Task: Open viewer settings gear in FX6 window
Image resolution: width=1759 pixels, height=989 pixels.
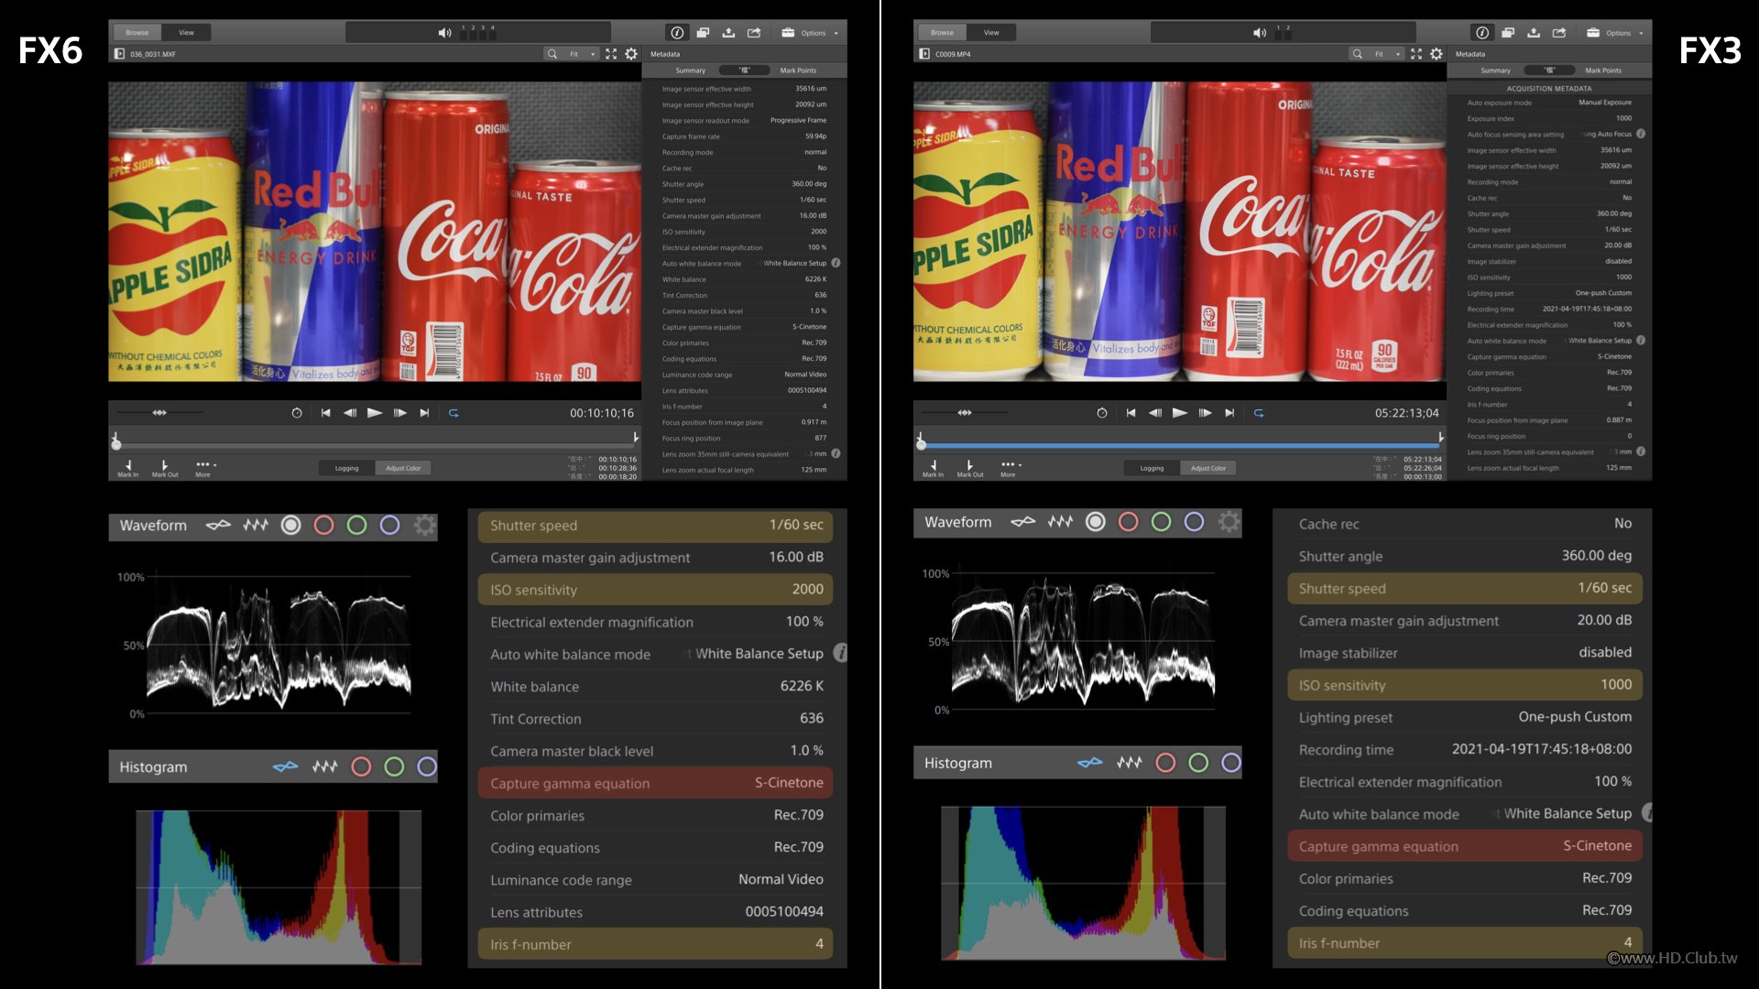Action: coord(631,54)
